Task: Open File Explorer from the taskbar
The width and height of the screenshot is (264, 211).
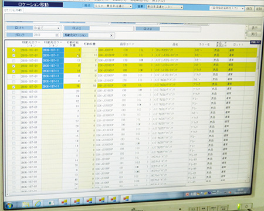Action: 26,205
